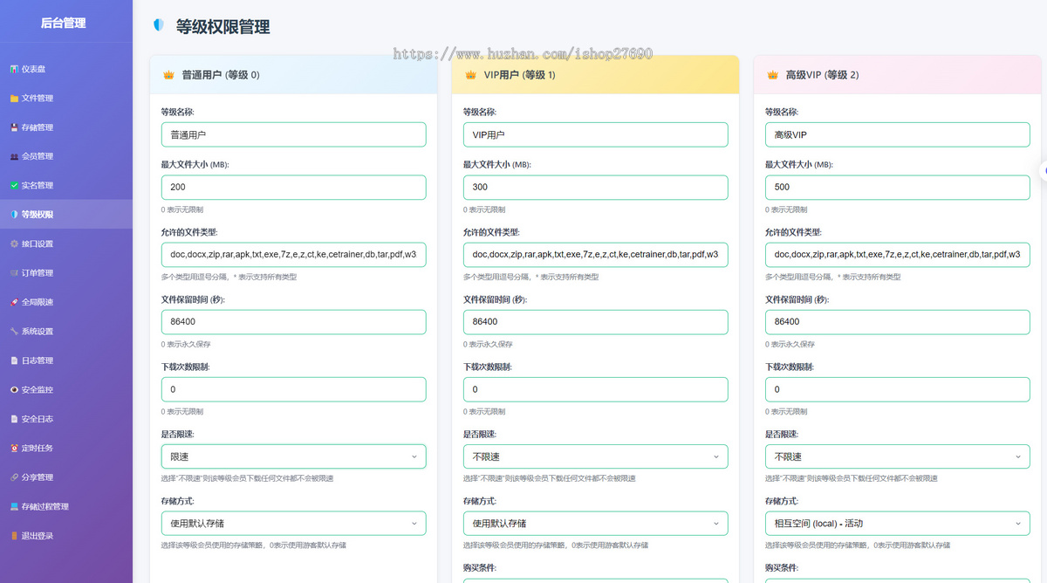
Task: Click the crown icon on 普通用户 card
Action: (168, 75)
